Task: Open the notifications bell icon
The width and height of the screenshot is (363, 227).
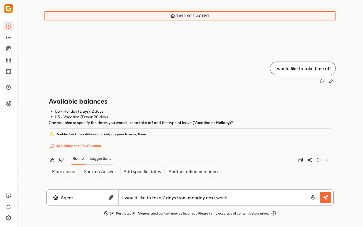Action: coord(9,207)
